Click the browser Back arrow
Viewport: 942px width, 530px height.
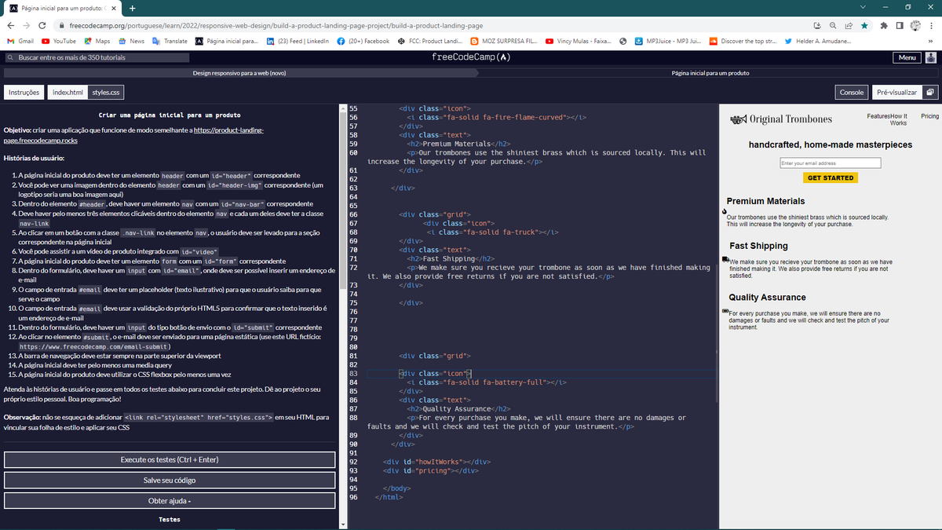click(9, 25)
